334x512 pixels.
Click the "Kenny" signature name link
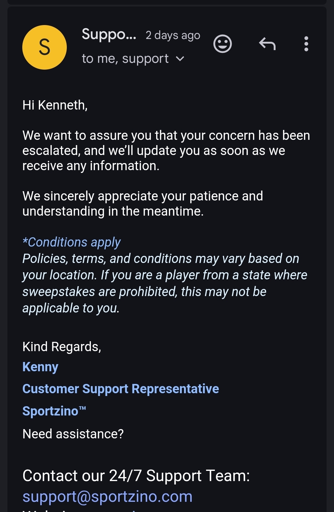tap(40, 367)
